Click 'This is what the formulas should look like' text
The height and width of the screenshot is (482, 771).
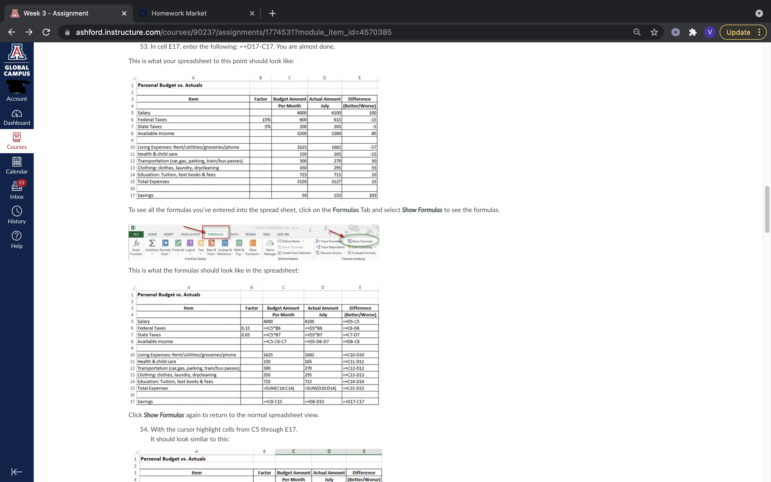[x=214, y=270]
